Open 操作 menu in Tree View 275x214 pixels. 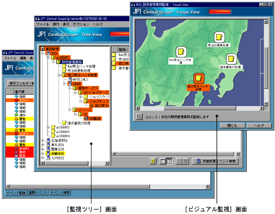56,24
